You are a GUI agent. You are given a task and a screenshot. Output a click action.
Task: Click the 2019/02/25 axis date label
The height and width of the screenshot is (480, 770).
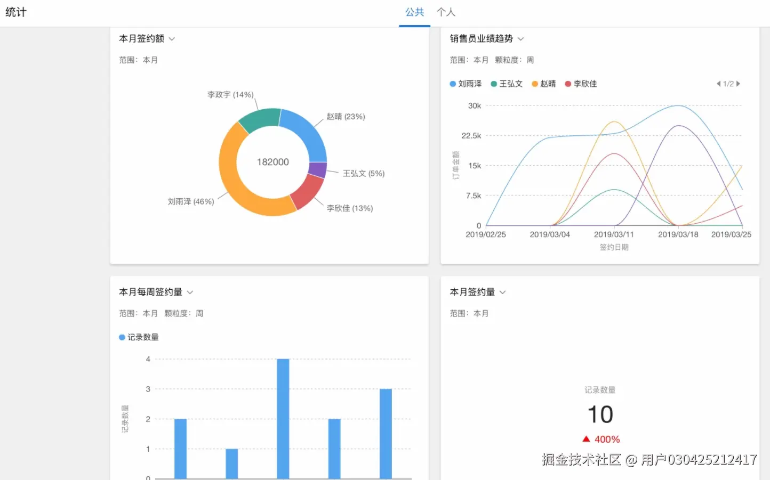[x=486, y=234]
